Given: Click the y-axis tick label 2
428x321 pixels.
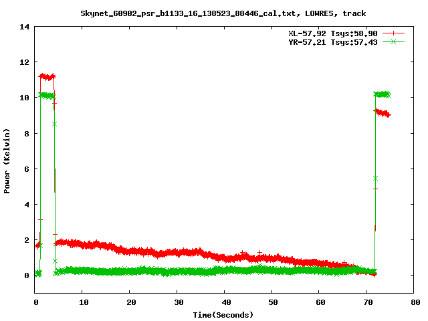Looking at the screenshot, I should coord(27,240).
